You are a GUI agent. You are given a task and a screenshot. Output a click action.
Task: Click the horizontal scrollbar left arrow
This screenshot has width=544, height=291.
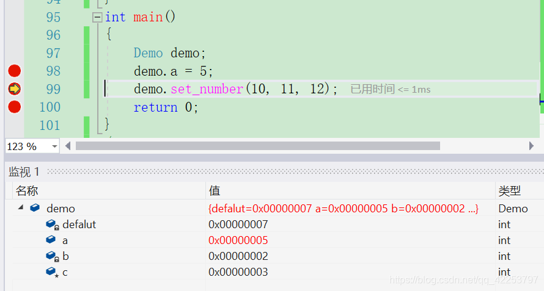(68, 146)
